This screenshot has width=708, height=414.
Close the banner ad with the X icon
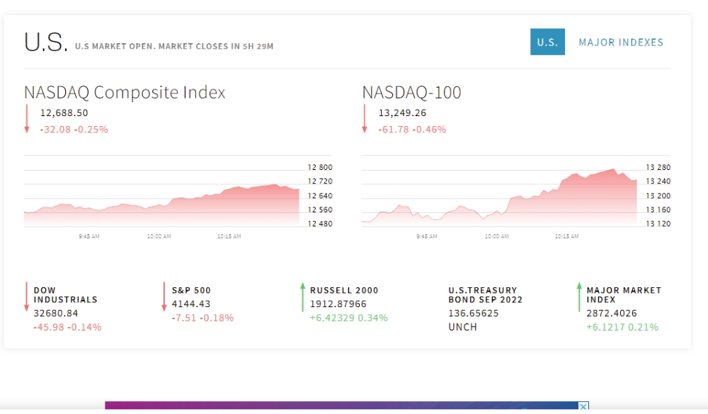tap(583, 406)
